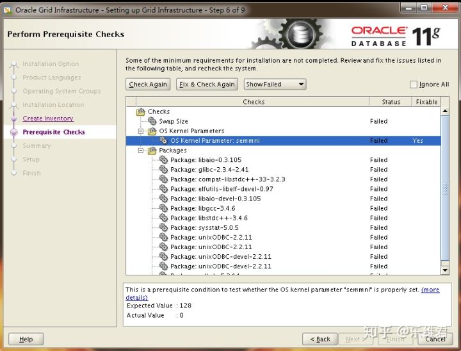Click the libaio-0.3.105 package gear icon
This screenshot has height=351, width=461.
point(163,160)
